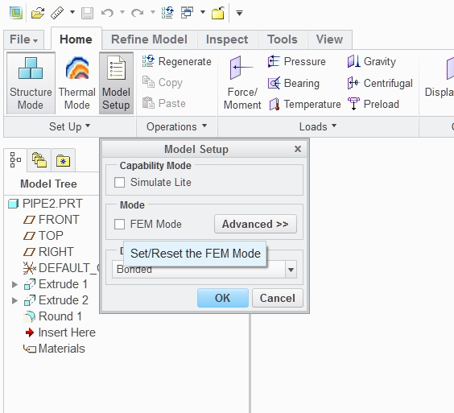Switch to the Inspect tab
Screen dimensions: 454x413
pyautogui.click(x=227, y=39)
